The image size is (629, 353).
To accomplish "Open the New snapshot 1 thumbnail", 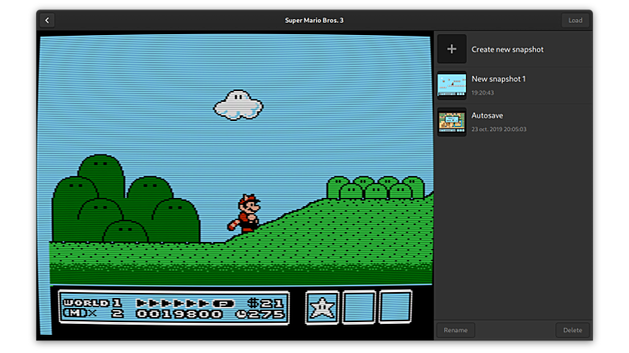I will [452, 85].
